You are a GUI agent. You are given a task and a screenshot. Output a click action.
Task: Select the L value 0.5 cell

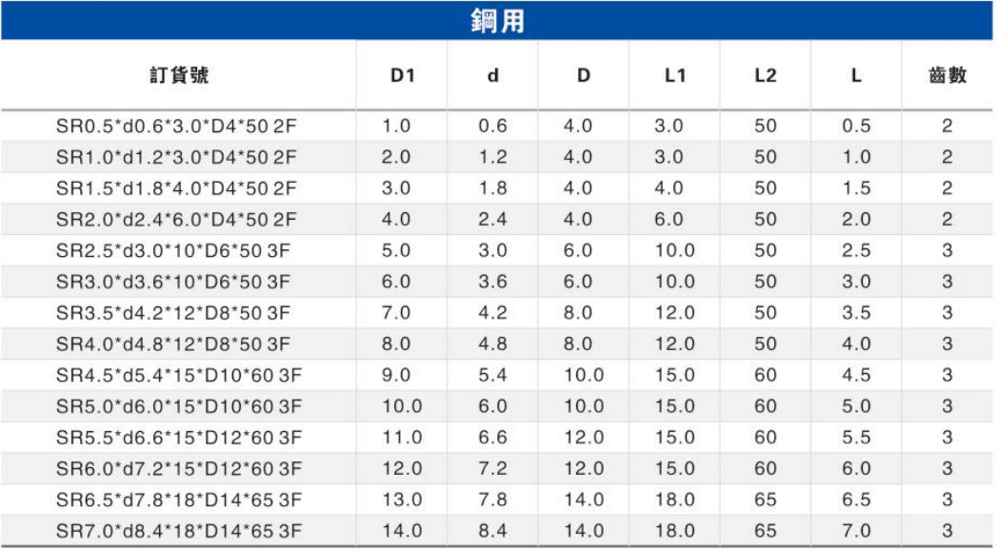(x=856, y=127)
